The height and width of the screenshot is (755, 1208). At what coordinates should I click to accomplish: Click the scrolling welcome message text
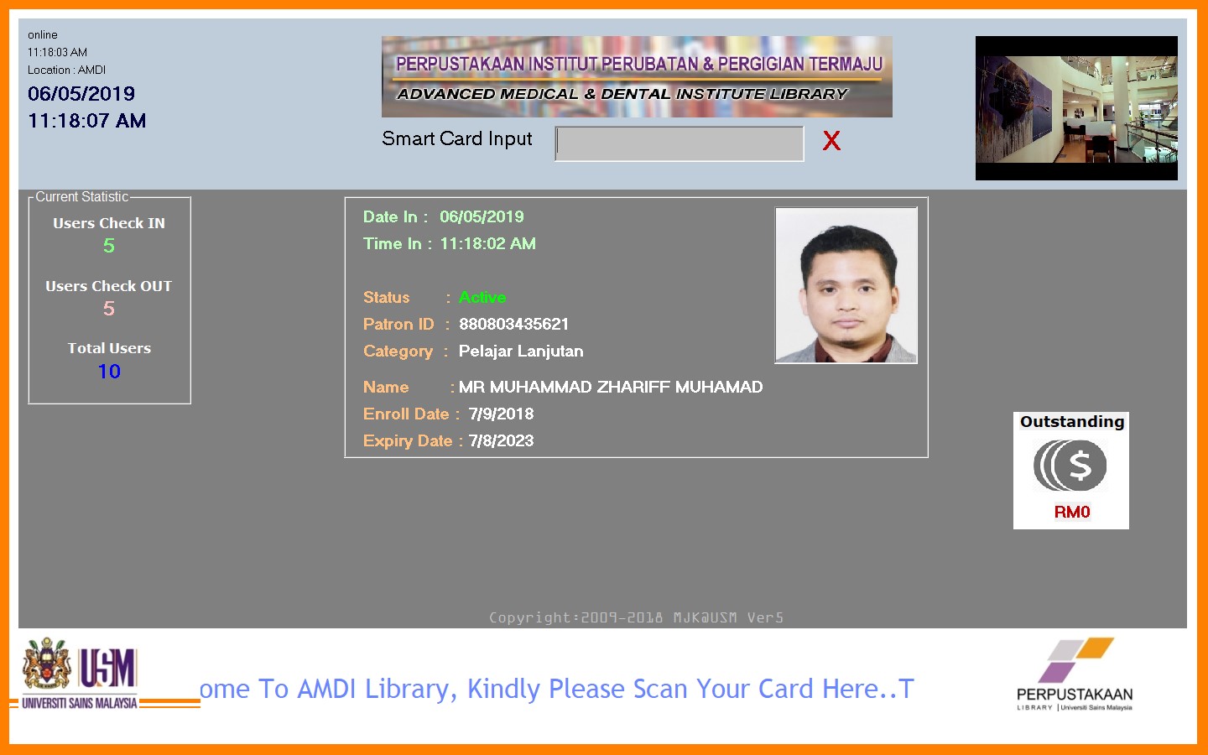coord(556,689)
